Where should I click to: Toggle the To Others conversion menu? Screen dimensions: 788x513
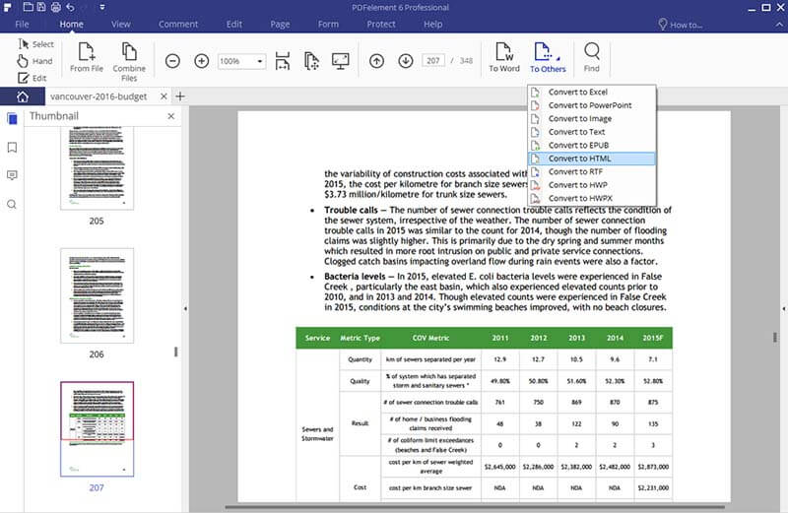(548, 57)
